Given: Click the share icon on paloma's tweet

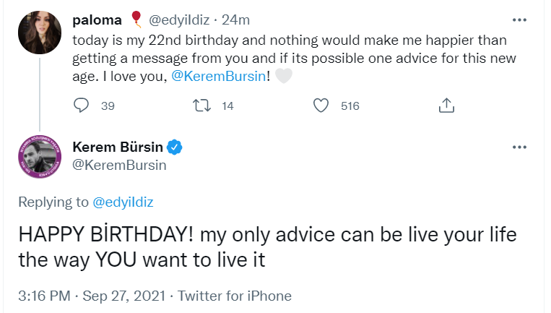Looking at the screenshot, I should tap(446, 106).
